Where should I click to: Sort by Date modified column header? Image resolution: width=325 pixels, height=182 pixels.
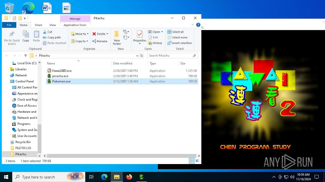pos(130,63)
